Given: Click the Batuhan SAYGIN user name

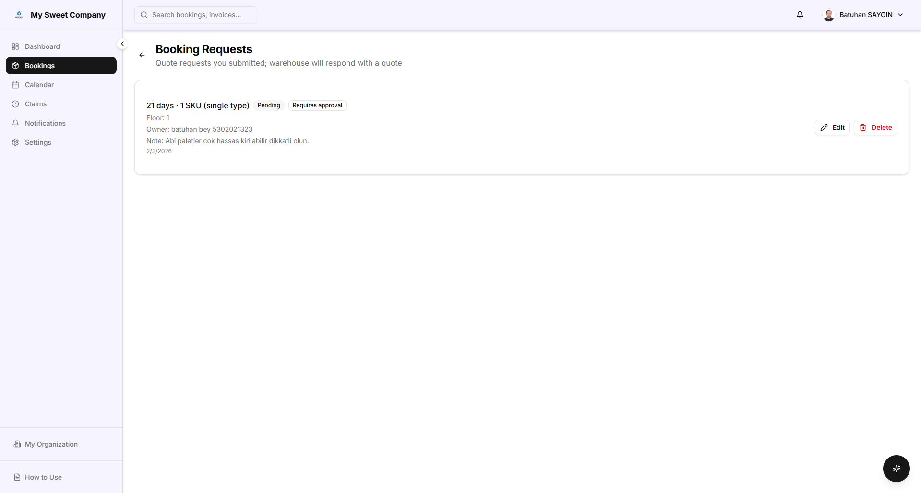Looking at the screenshot, I should click(866, 15).
